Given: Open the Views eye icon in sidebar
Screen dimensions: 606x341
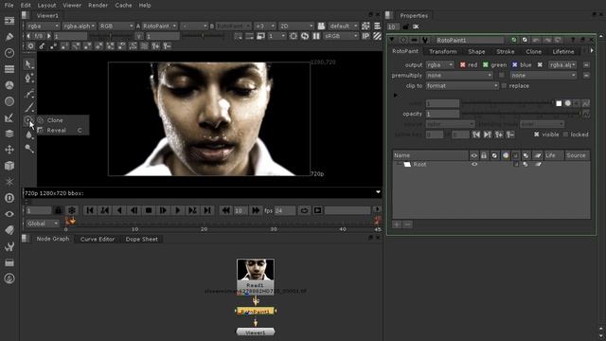Looking at the screenshot, I should [x=9, y=214].
